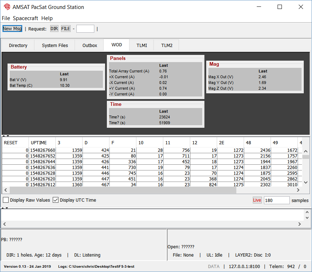Select the uptime cell 1548267636
312x272 pixels.
(42, 168)
